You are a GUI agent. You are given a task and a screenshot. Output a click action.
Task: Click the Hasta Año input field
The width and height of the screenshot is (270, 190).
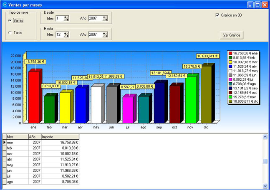[96, 35]
